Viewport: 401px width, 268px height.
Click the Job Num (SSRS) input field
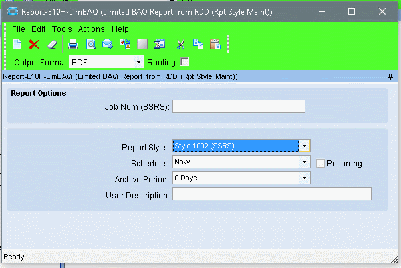coord(238,106)
